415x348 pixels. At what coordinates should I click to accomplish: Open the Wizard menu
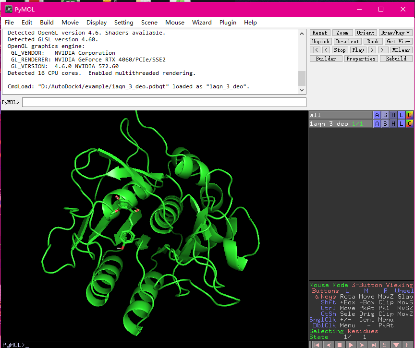(202, 23)
